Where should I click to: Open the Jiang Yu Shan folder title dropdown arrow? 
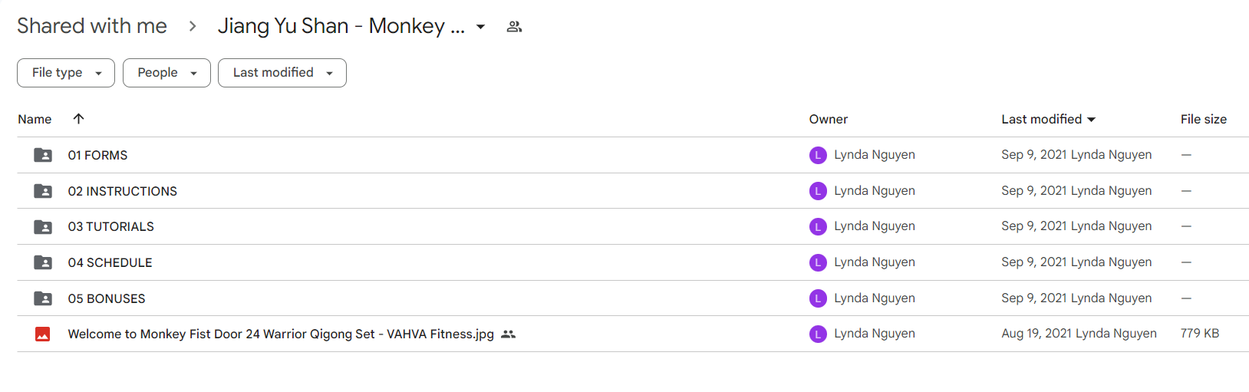click(x=480, y=27)
